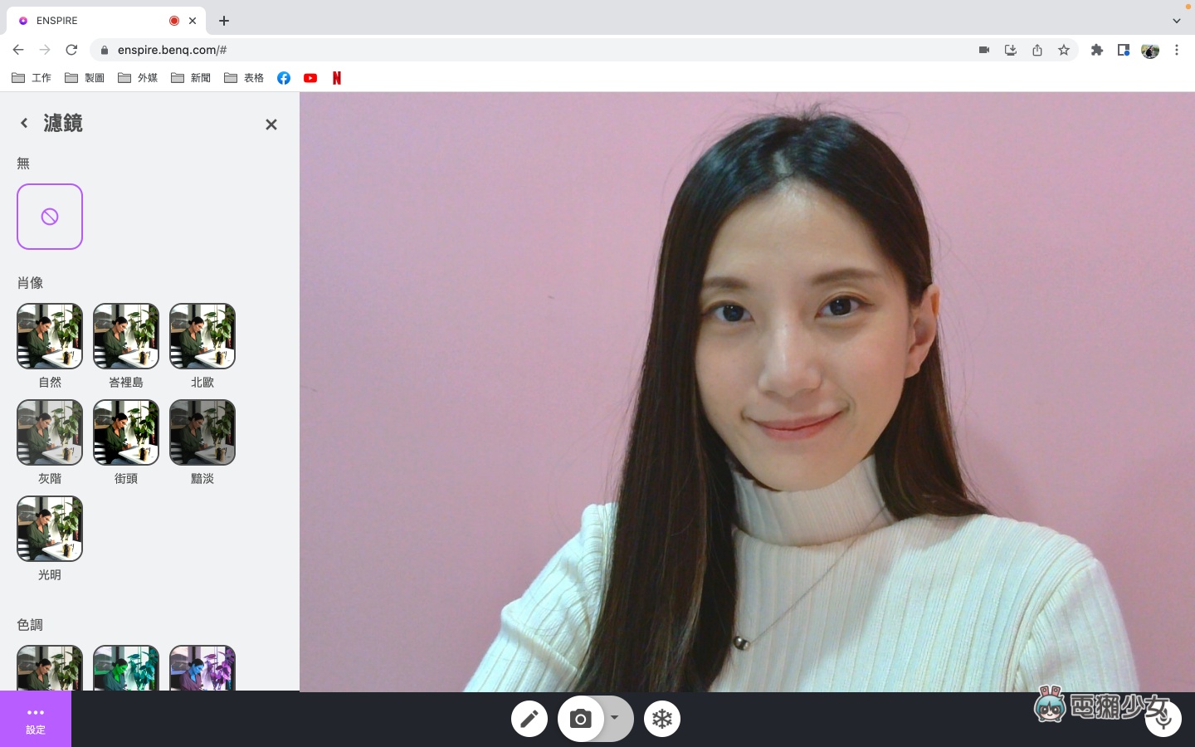
Task: Choose the 北歐 filter thumbnail
Action: (x=202, y=336)
